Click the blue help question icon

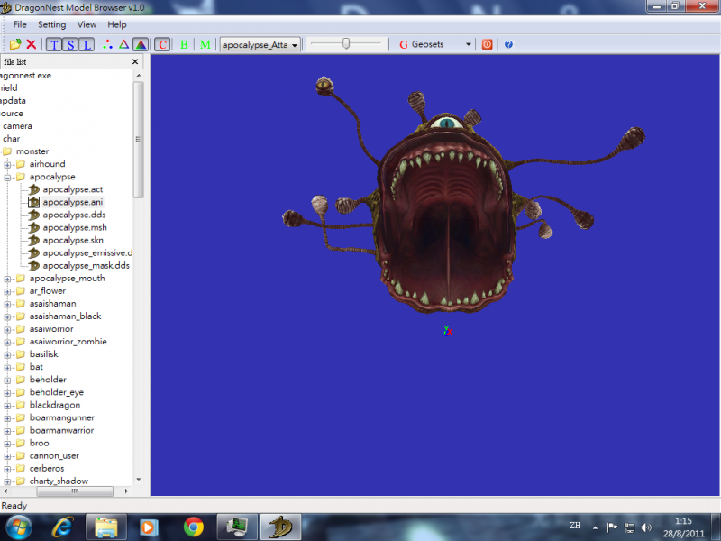pos(508,44)
